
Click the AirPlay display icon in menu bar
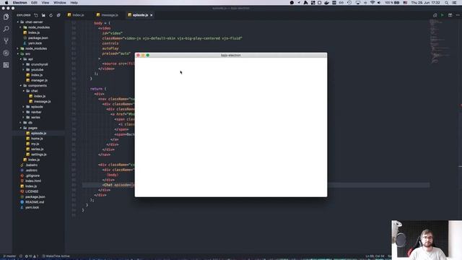pos(358,3)
